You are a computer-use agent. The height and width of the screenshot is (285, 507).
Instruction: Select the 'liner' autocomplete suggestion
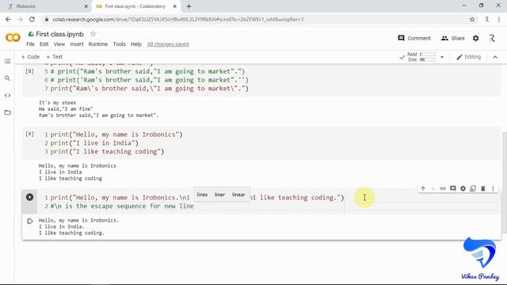[x=219, y=195]
